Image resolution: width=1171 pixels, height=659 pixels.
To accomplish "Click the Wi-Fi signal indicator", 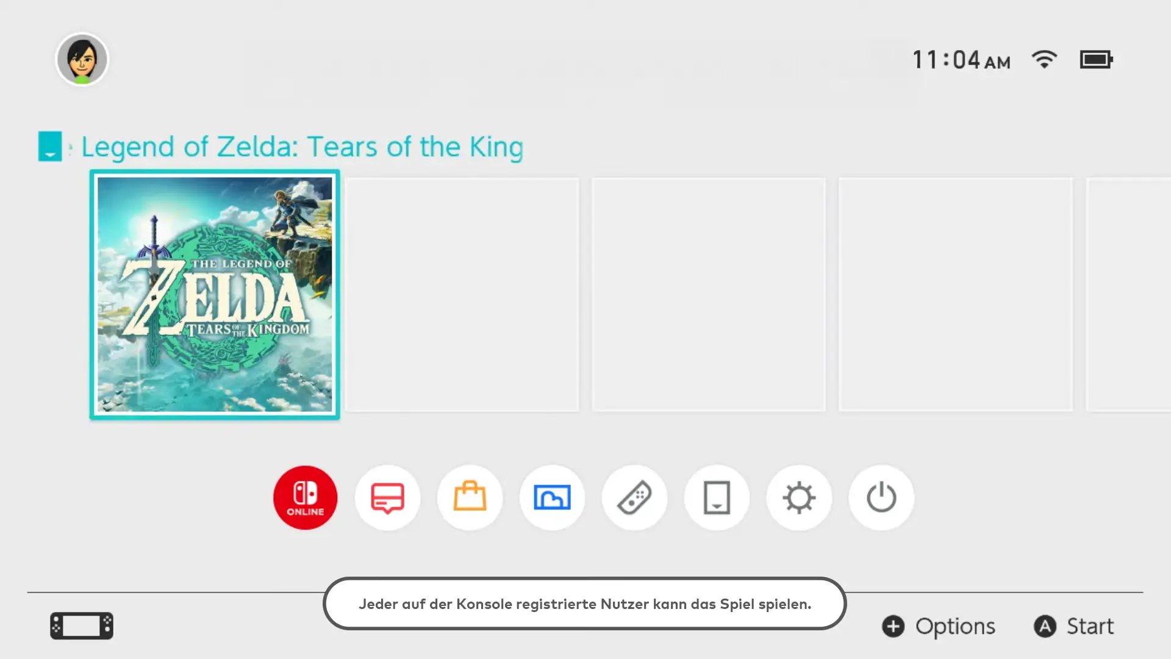I will click(1044, 59).
